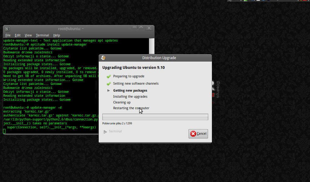Open the Edit menu in terminal
Image resolution: width=310 pixels, height=182 pixels.
coord(18,35)
